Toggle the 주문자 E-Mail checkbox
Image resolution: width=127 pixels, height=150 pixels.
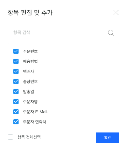16,112
